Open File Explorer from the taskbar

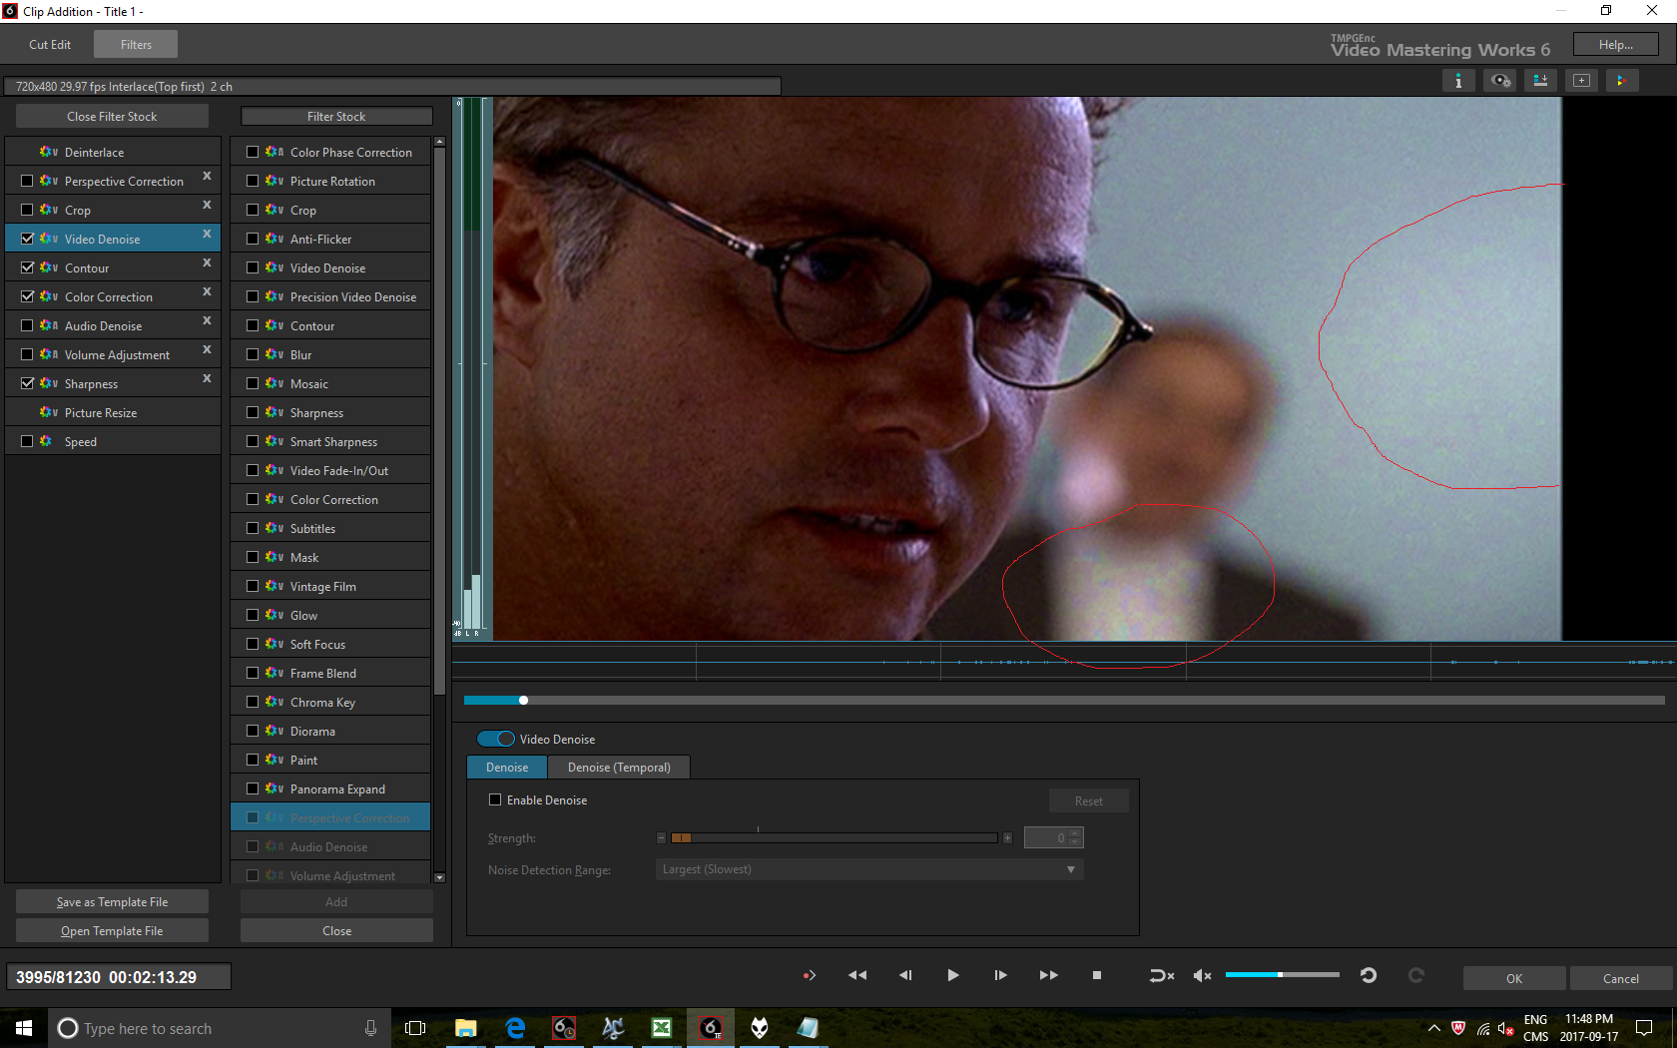[x=465, y=1028]
